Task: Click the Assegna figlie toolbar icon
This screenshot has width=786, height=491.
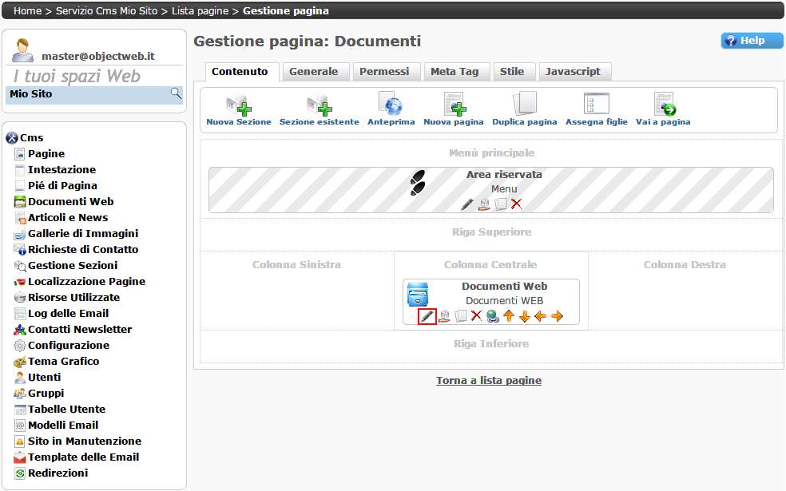Action: 596,105
